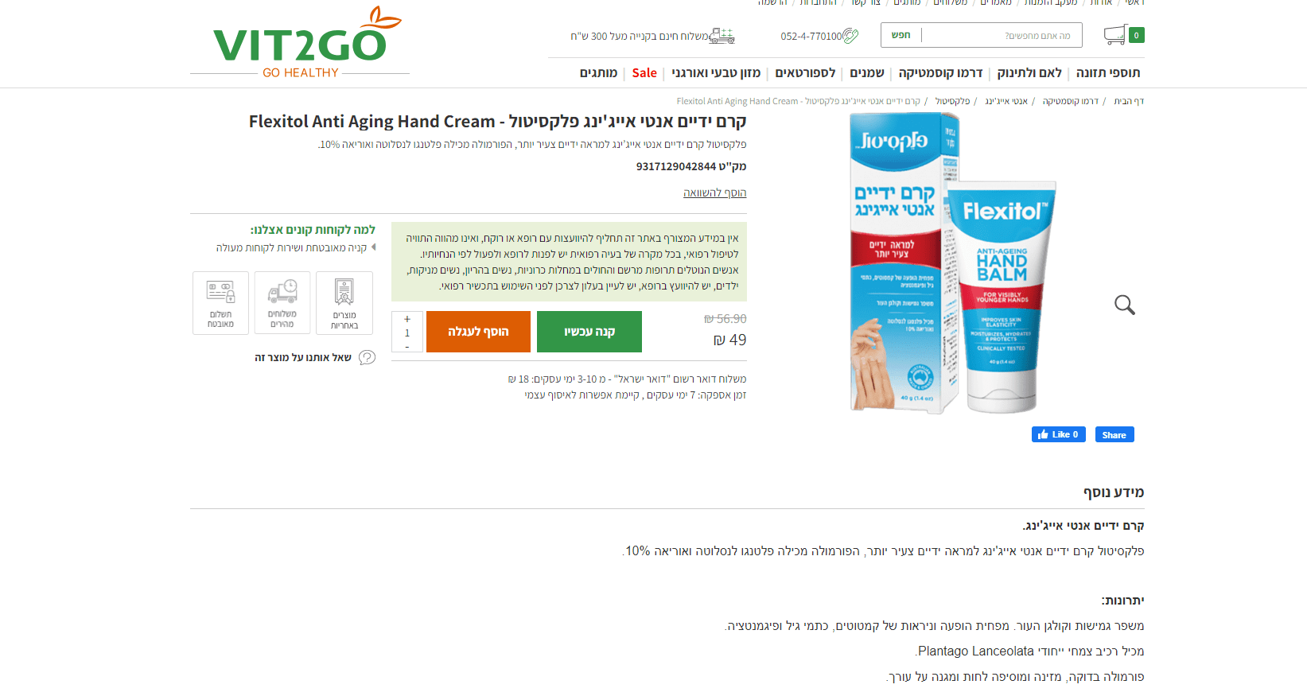Open the shopping cart icon
The width and height of the screenshot is (1307, 700).
(x=1115, y=35)
